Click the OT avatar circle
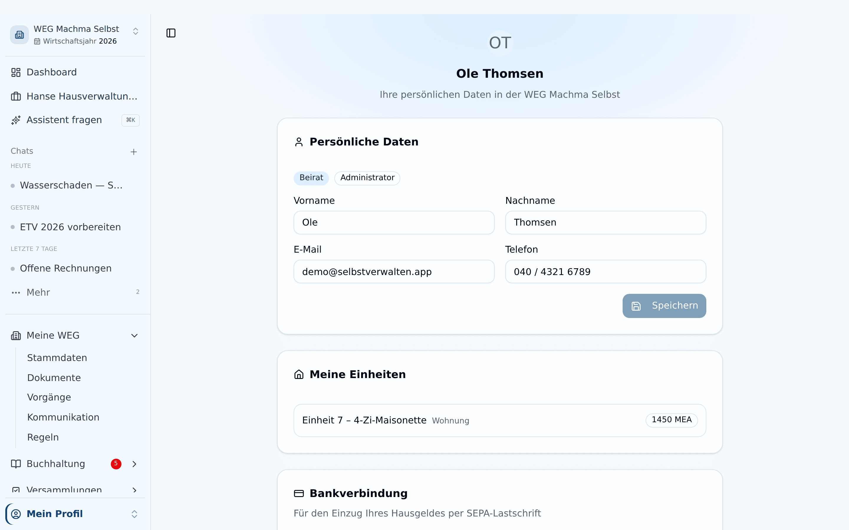Image resolution: width=849 pixels, height=530 pixels. tap(500, 43)
